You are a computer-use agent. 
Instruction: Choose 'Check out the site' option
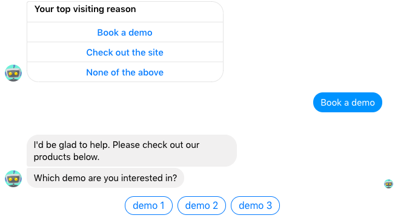125,53
